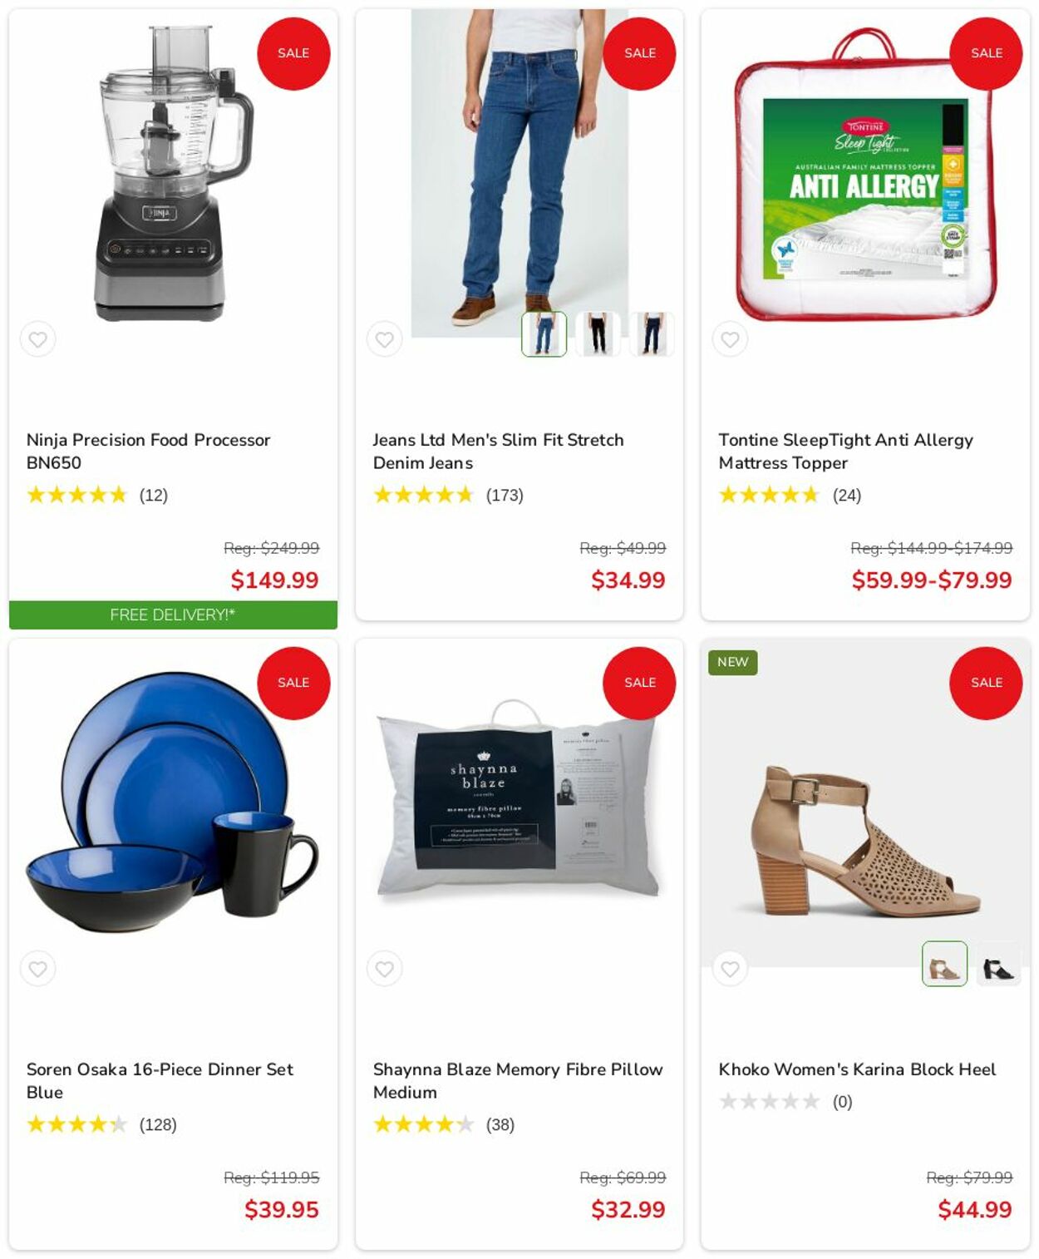Open Khoko Women's Karina Block Heel link
This screenshot has width=1039, height=1259.
(857, 1069)
